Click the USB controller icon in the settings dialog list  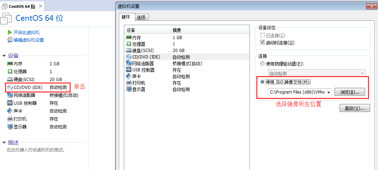[x=129, y=70]
